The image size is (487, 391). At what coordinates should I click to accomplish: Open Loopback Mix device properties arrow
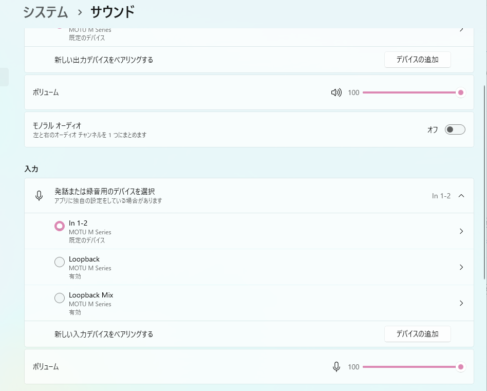(461, 303)
